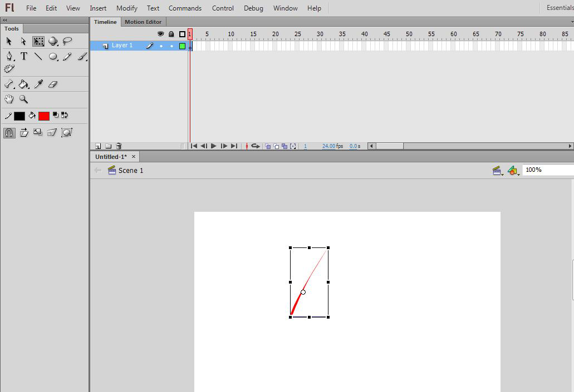Image resolution: width=574 pixels, height=392 pixels.
Task: Click the New Folder button in timeline
Action: 109,146
